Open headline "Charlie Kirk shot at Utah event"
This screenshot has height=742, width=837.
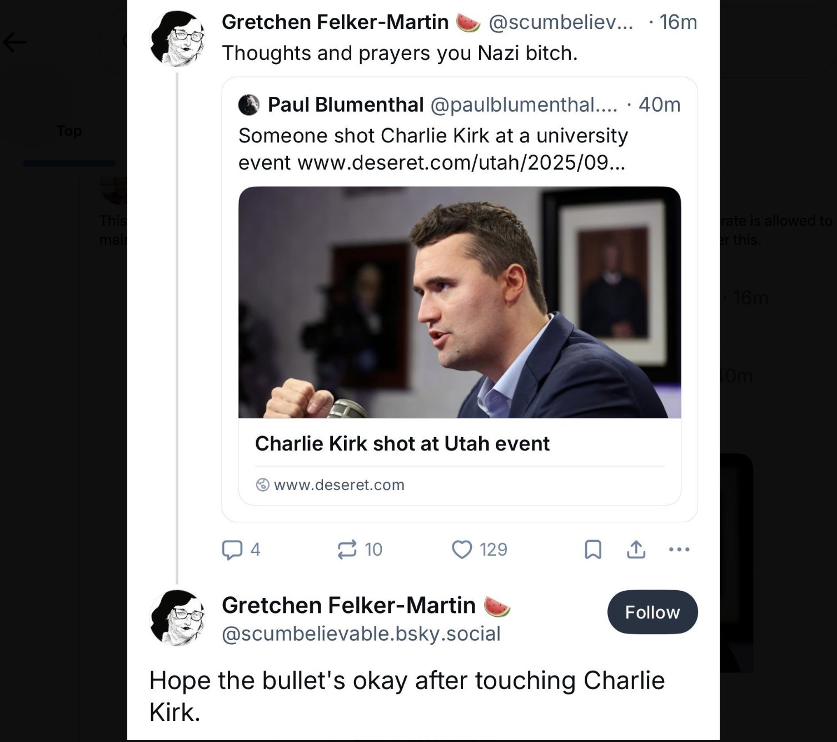(x=402, y=443)
